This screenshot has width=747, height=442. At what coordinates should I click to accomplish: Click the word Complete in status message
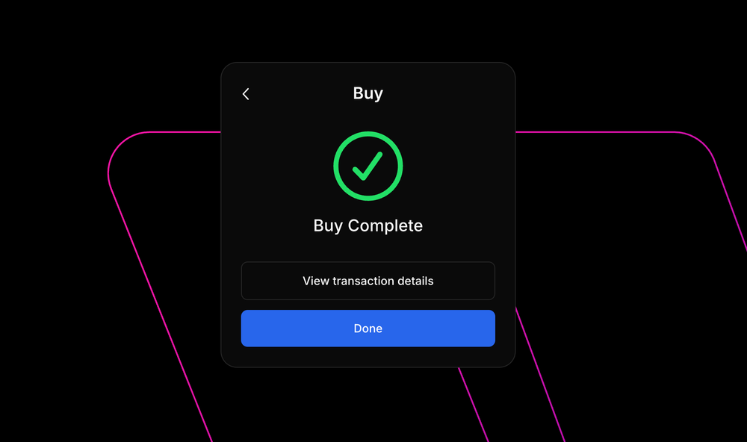(385, 225)
